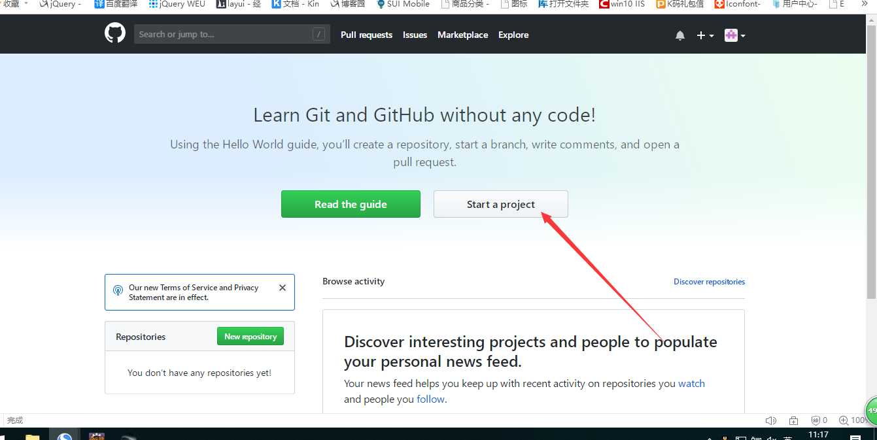Open the 打开文件夹 bookmark
This screenshot has height=440, width=877.
click(564, 4)
